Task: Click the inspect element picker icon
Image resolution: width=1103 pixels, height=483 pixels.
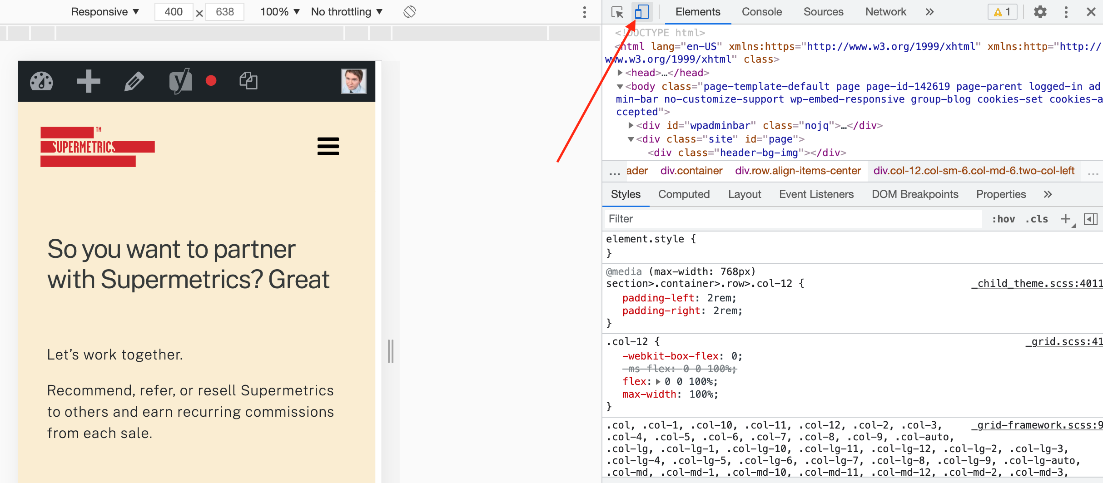Action: (617, 12)
